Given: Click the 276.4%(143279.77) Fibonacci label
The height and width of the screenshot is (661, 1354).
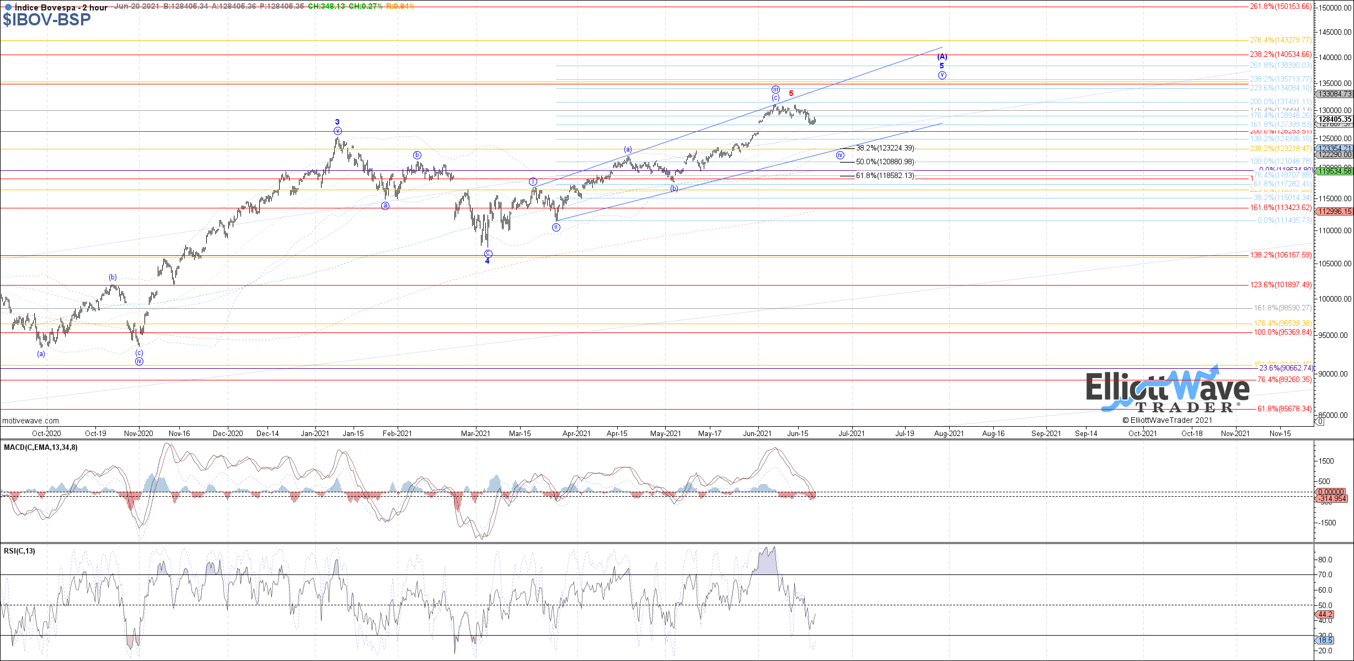Looking at the screenshot, I should [x=1281, y=40].
